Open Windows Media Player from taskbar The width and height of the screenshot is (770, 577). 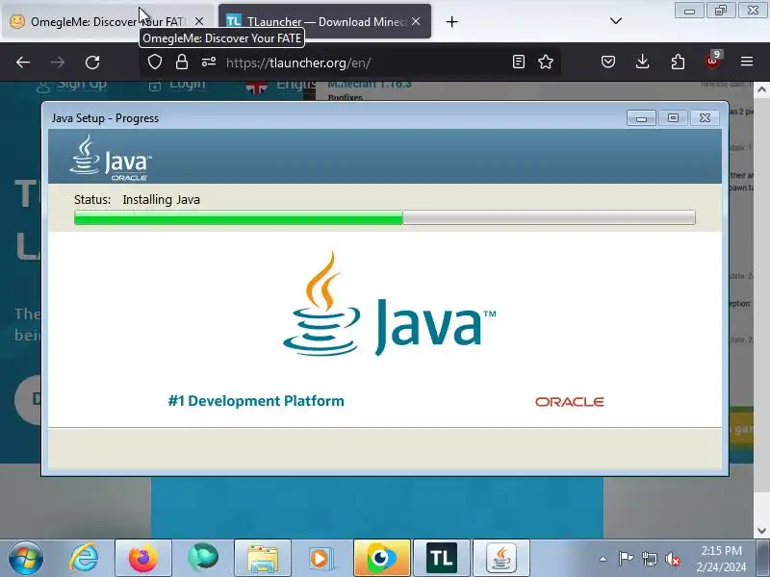pos(321,558)
